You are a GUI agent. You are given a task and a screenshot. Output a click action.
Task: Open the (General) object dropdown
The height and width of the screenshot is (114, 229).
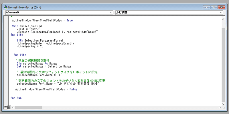(x=59, y=13)
